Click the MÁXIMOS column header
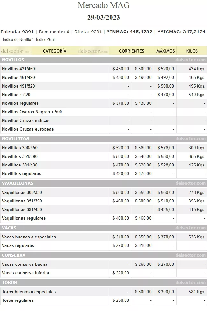Screen dimensions: 207x311 click(165, 51)
